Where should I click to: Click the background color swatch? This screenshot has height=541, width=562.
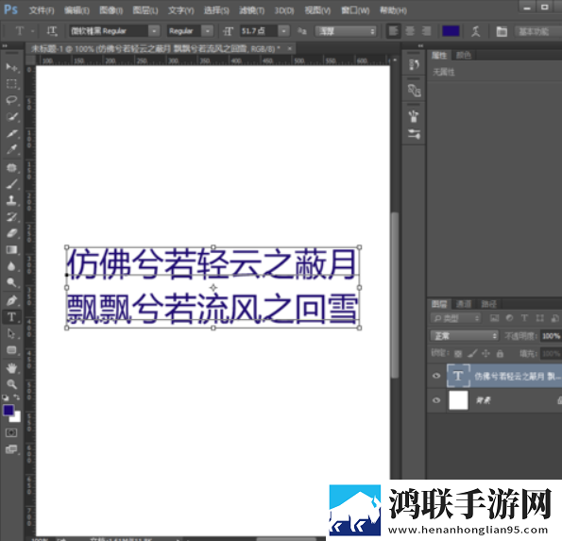16,417
